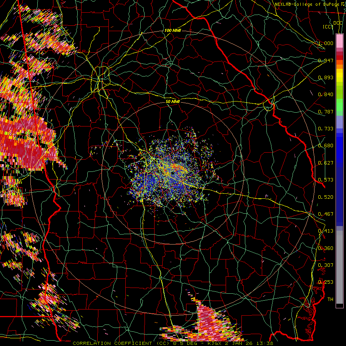Click the 0.307 value on the scale
This screenshot has height=346, width=346.
(326, 265)
